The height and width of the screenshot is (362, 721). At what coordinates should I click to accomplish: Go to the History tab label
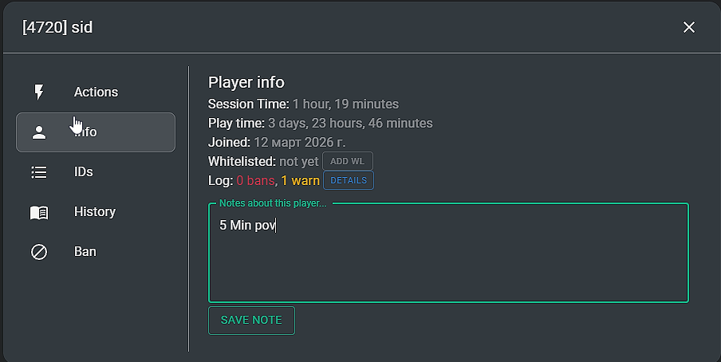pyautogui.click(x=95, y=212)
